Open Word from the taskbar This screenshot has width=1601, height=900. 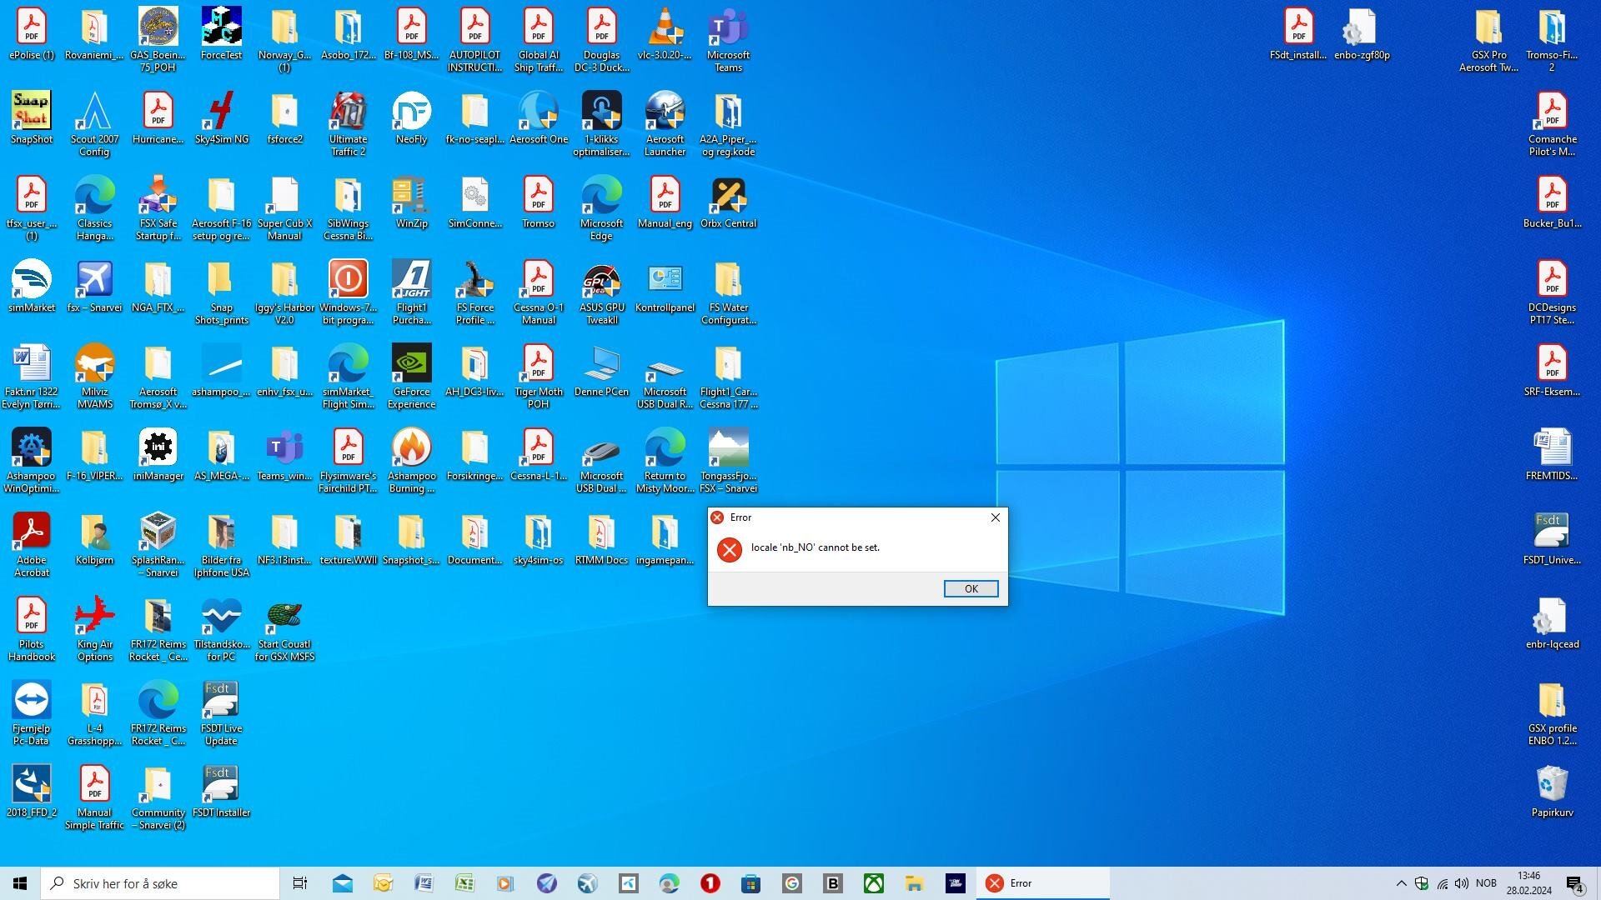click(x=424, y=883)
